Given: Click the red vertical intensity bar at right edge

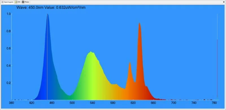Looking at the screenshot, I should (217, 68).
